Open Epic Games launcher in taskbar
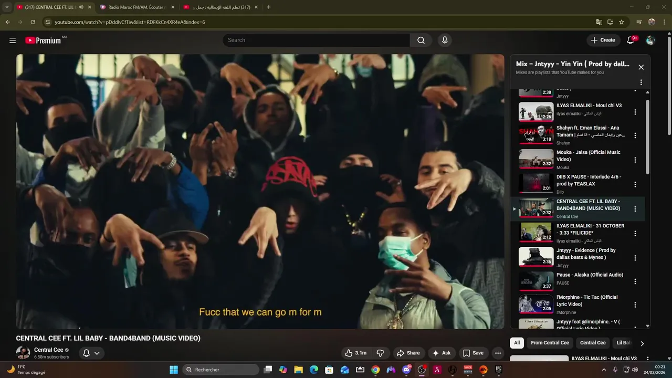 499,370
